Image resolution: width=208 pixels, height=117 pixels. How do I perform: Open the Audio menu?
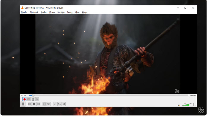(x=43, y=12)
